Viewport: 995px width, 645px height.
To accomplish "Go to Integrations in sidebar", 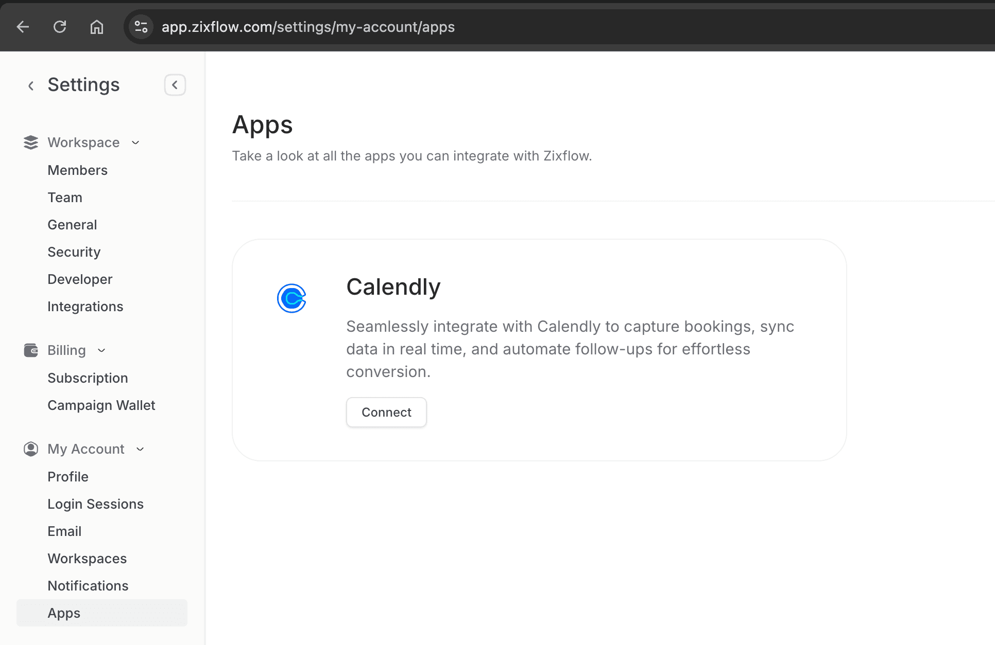I will [x=85, y=307].
